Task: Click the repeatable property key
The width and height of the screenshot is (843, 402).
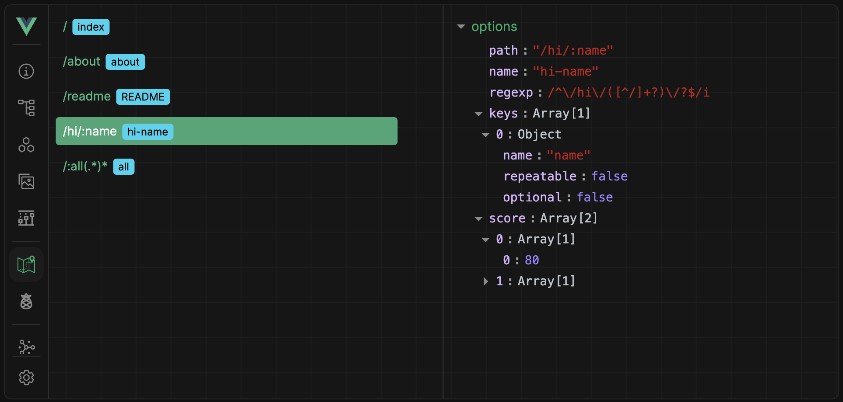Action: [540, 177]
